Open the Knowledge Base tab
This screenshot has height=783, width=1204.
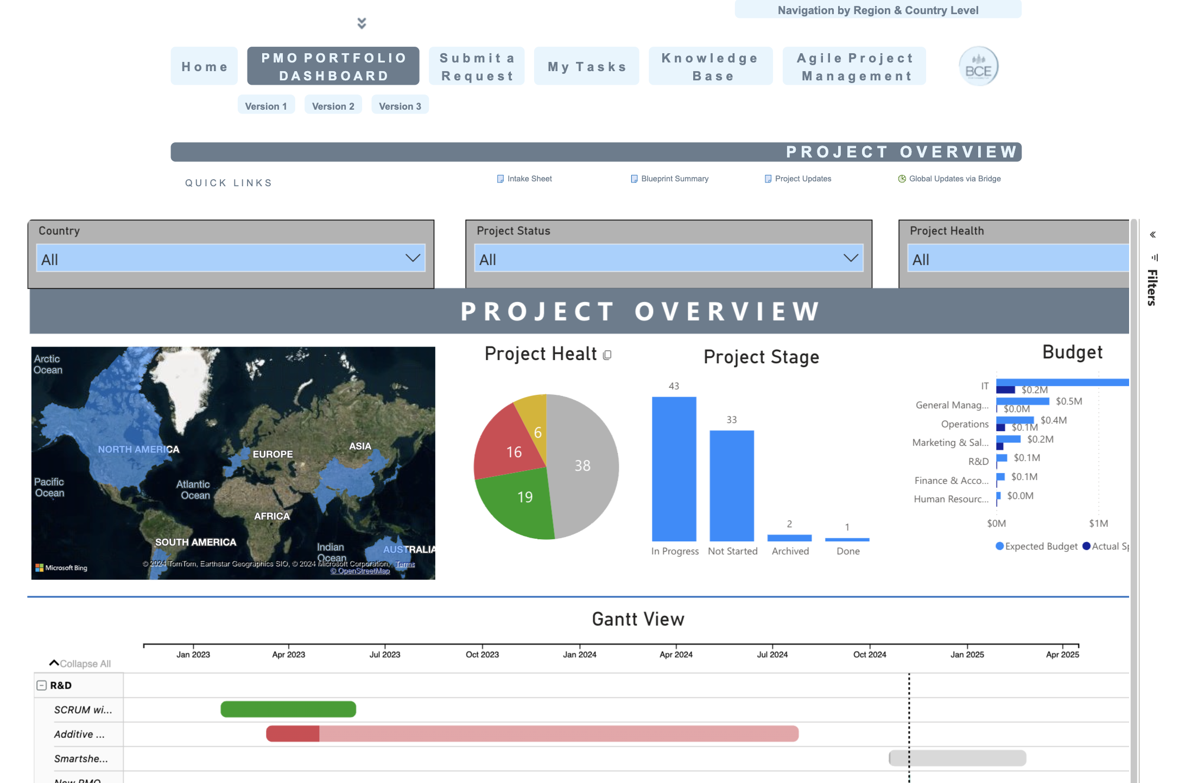tap(710, 66)
